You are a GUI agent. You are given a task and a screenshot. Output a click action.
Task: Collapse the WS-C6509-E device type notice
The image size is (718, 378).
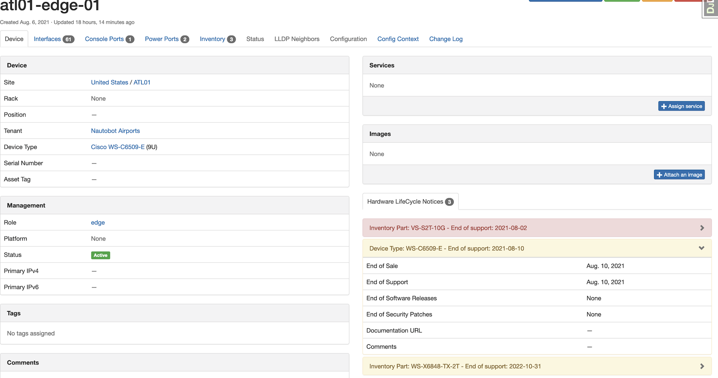(701, 248)
